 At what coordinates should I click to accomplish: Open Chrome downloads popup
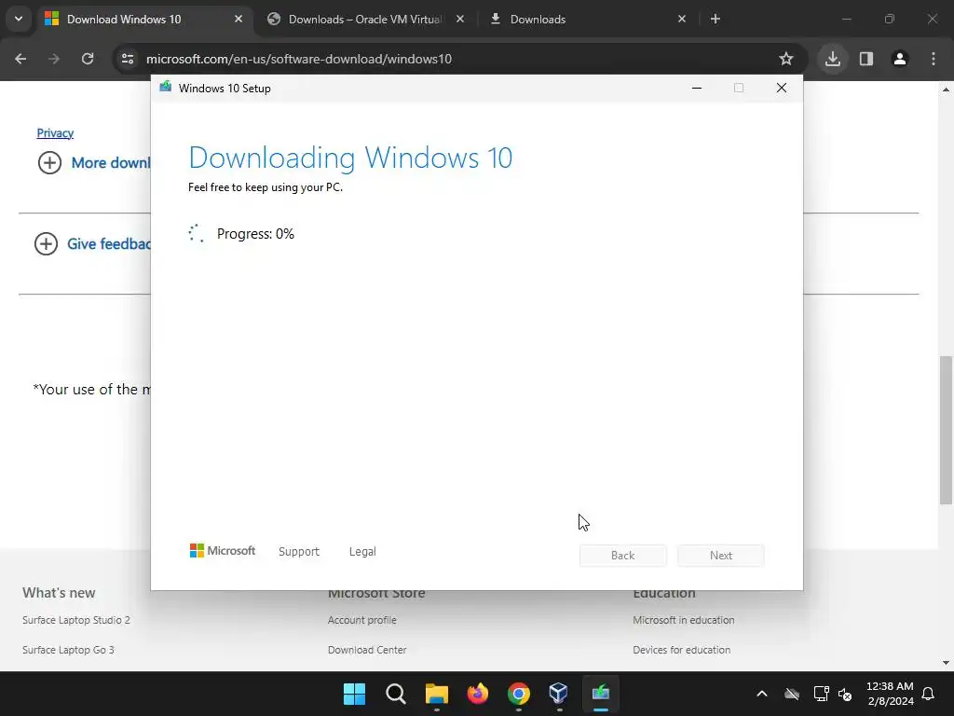click(x=833, y=59)
